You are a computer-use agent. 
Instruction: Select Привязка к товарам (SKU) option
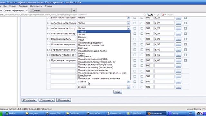pos(104,59)
